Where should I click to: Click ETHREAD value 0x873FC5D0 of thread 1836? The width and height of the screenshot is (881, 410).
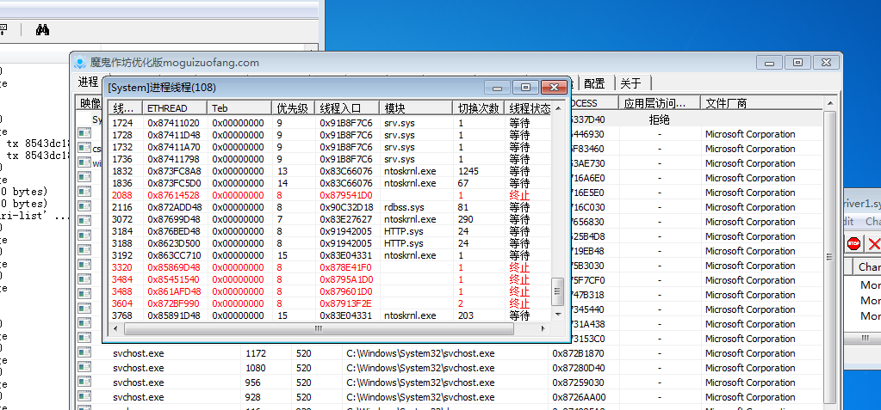click(174, 183)
